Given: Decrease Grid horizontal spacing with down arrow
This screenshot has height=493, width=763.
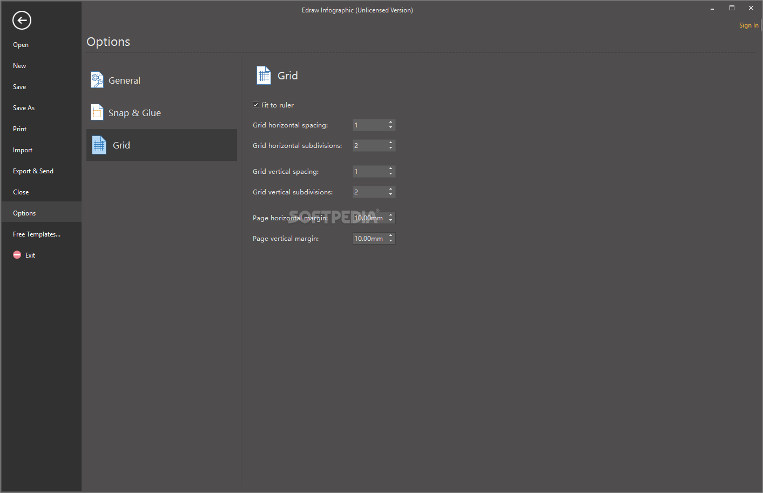Looking at the screenshot, I should tap(390, 127).
